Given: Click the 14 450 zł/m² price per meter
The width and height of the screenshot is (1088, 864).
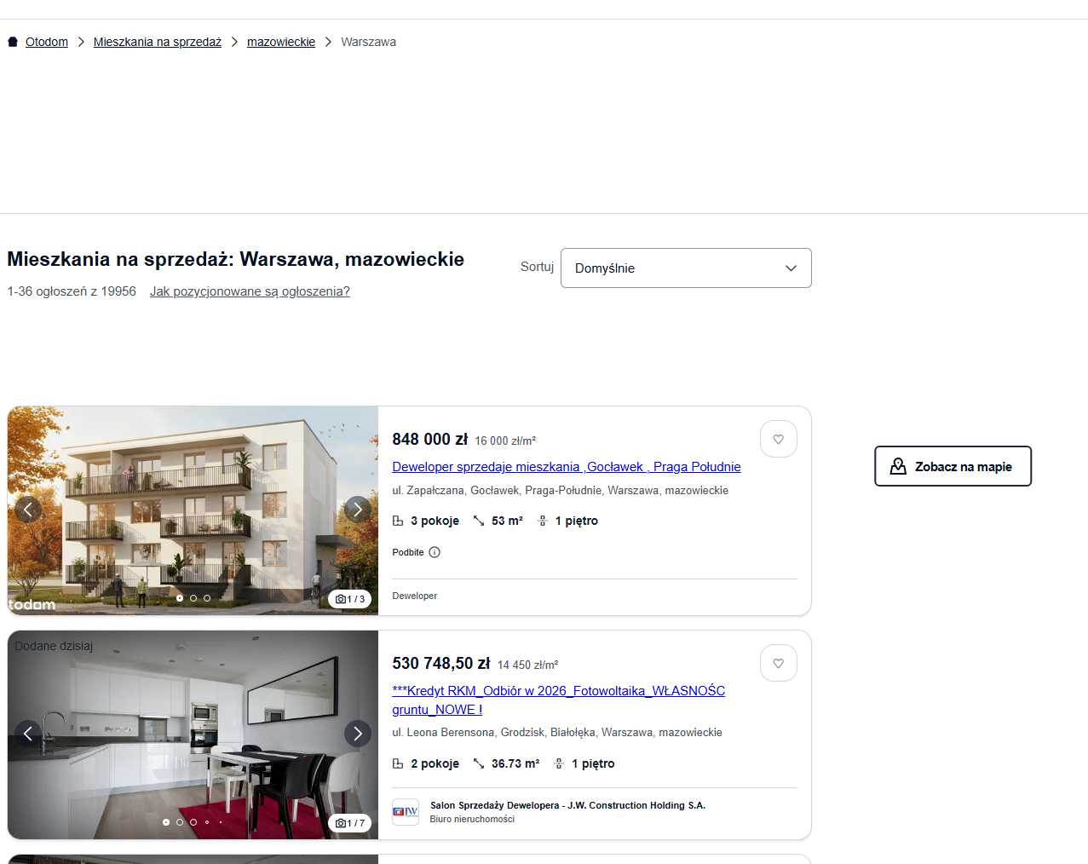Looking at the screenshot, I should click(x=528, y=665).
